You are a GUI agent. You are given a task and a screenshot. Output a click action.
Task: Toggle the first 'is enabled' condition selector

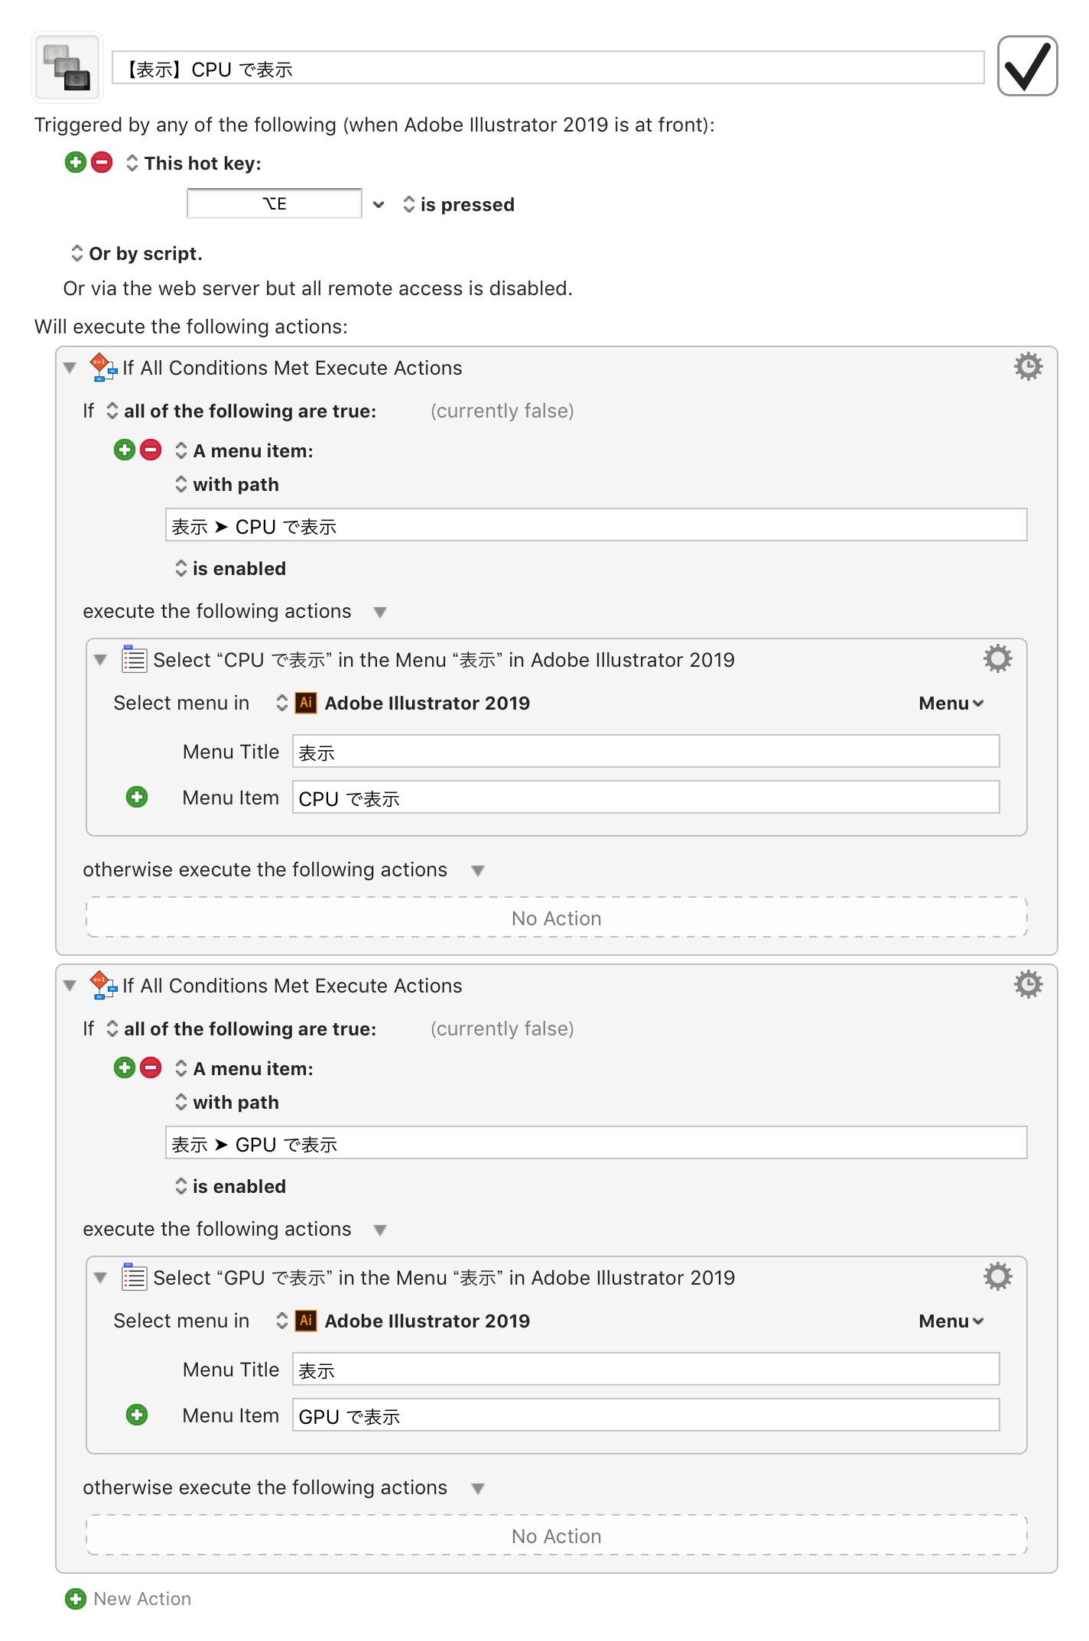tap(231, 568)
